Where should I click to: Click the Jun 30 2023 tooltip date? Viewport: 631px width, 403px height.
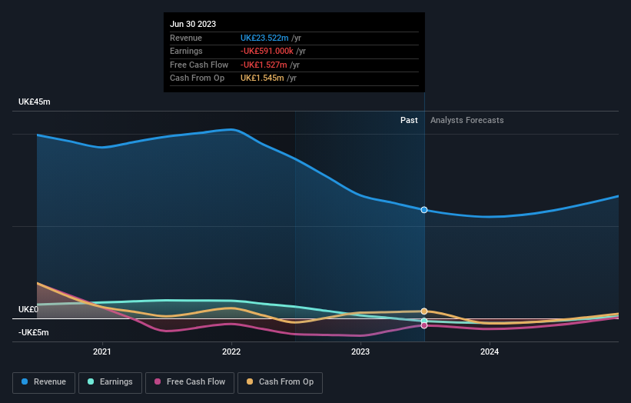tap(193, 24)
